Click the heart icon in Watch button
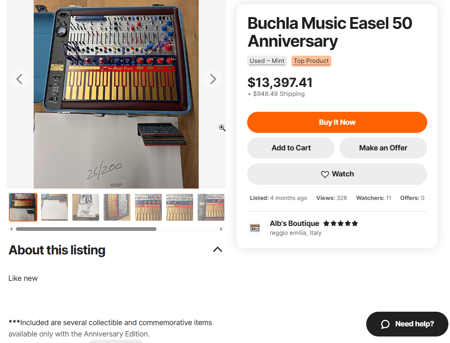The width and height of the screenshot is (450, 343). (x=325, y=174)
